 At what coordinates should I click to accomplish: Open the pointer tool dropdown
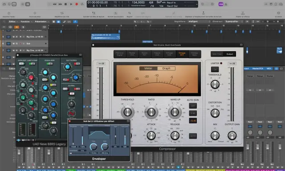coord(135,22)
